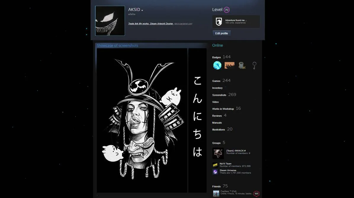
Task: Open the samurai woman screenshot in showcase
Action: click(x=142, y=120)
